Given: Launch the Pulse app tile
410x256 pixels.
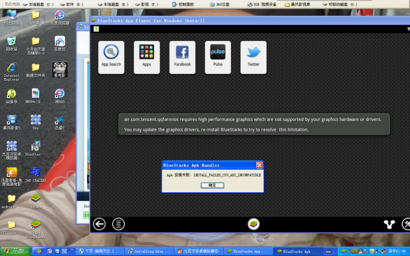Looking at the screenshot, I should tap(218, 57).
